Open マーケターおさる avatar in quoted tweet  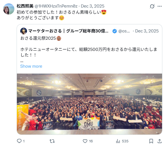24,31
